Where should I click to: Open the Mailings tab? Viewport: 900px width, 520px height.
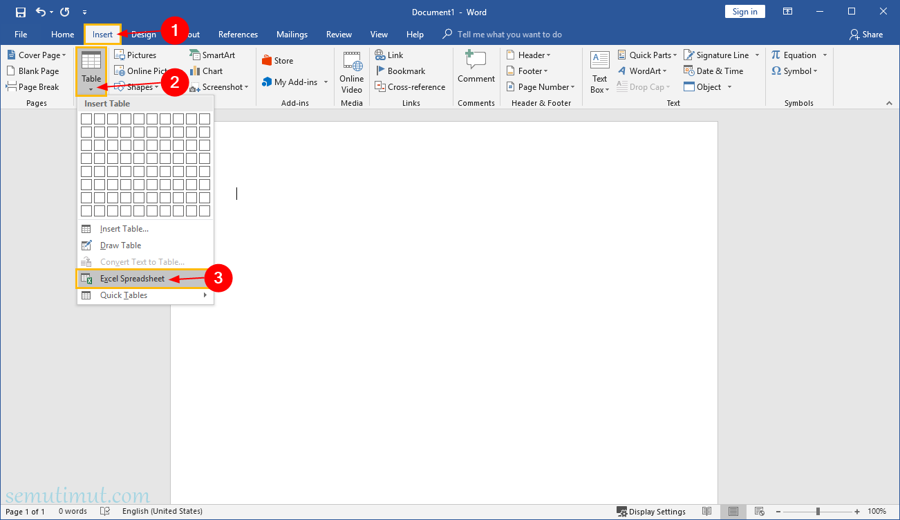point(292,35)
